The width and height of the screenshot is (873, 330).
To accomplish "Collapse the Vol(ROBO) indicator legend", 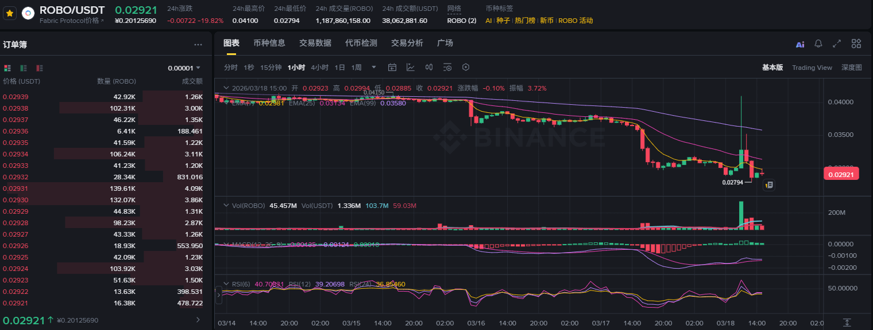I will 226,205.
